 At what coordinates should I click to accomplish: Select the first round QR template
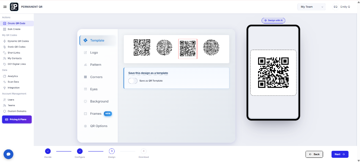[x=165, y=48]
